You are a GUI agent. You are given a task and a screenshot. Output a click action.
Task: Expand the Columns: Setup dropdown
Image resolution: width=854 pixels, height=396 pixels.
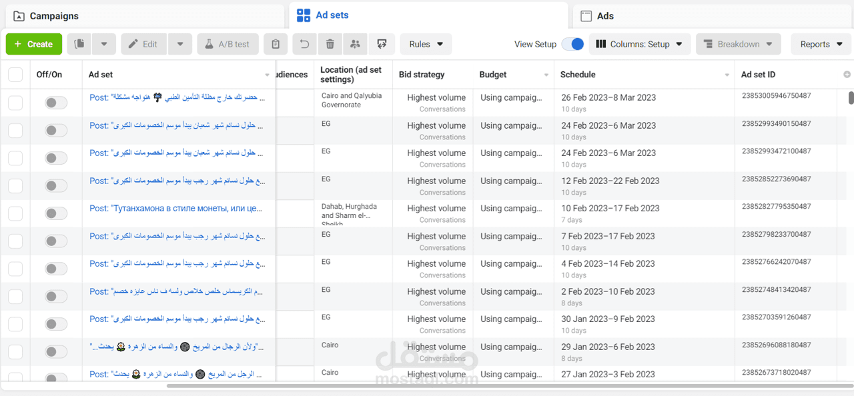639,44
